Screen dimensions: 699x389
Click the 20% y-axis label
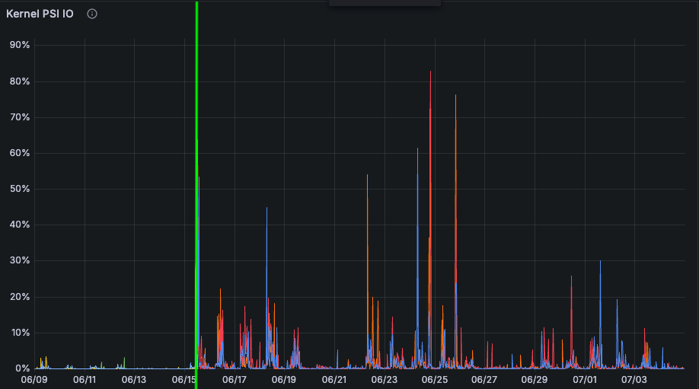tap(20, 297)
